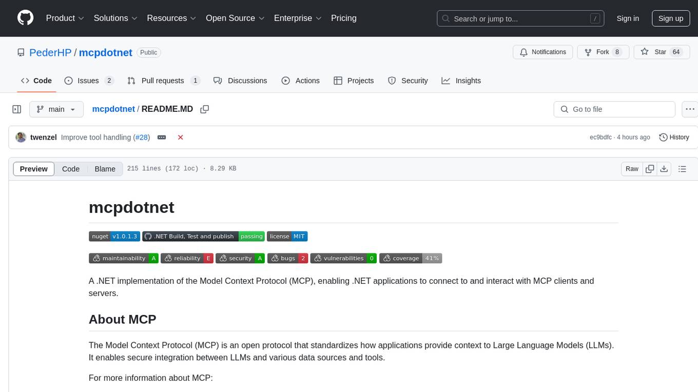Download the raw file
The width and height of the screenshot is (698, 392).
pos(664,169)
